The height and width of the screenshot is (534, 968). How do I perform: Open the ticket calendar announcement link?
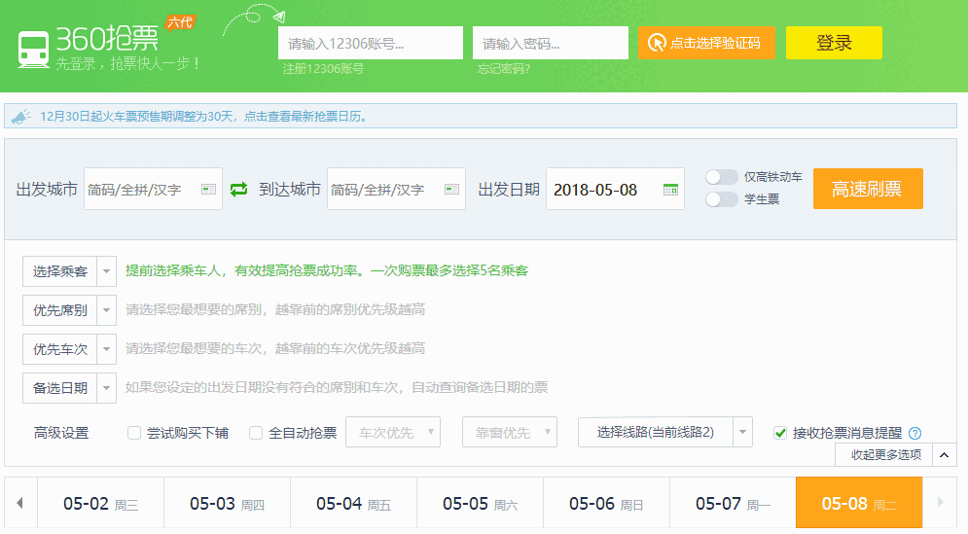(x=203, y=116)
